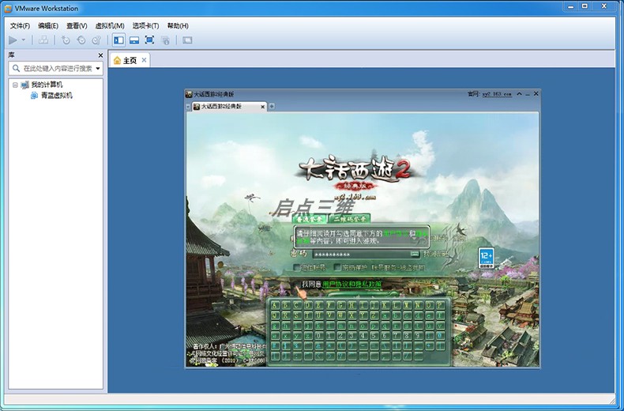Viewport: 624px width, 411px height.
Task: Open the 帮助(H) menu
Action: [x=178, y=26]
